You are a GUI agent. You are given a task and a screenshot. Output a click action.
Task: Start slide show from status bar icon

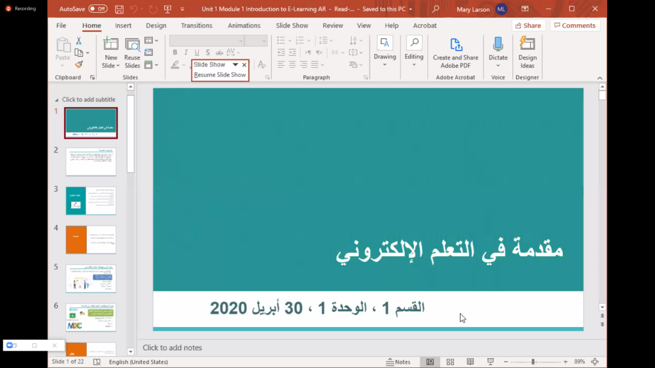[490, 362]
